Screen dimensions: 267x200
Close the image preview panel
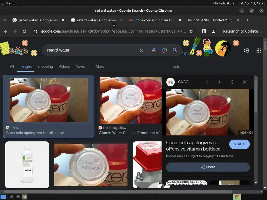(245, 82)
